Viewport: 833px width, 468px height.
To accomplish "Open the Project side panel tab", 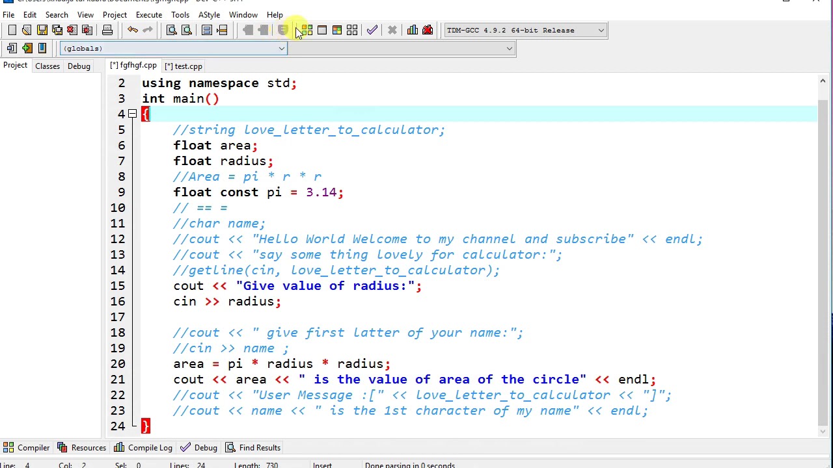I will (x=15, y=66).
